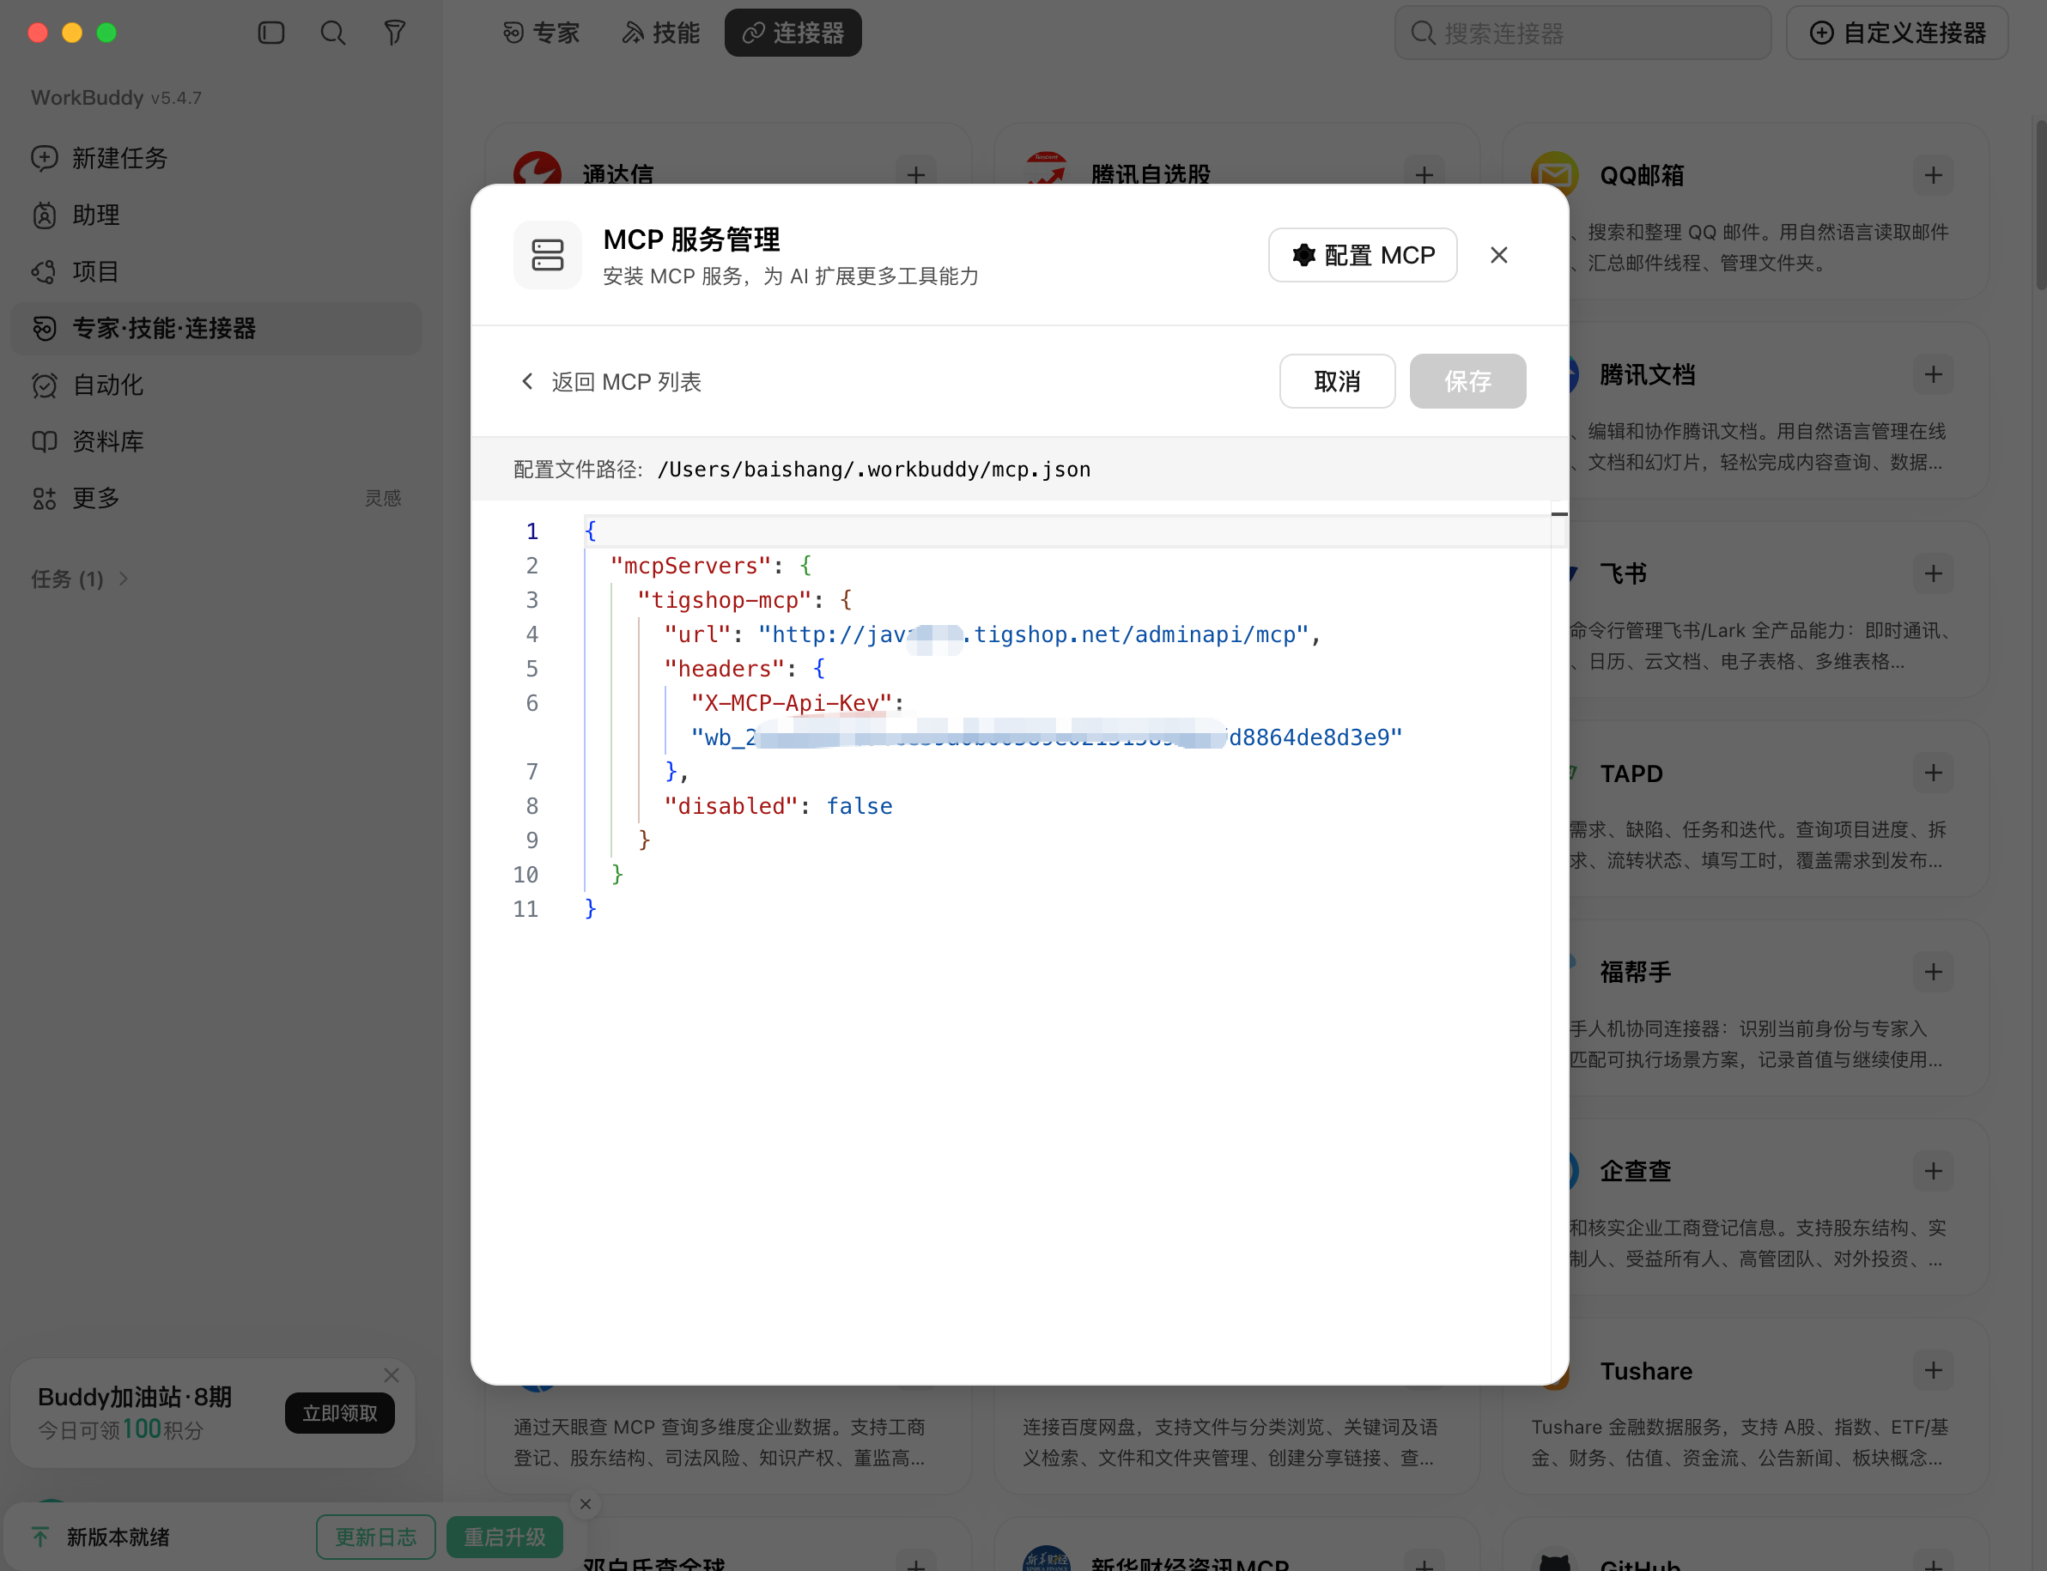Viewport: 2047px width, 1571px height.
Task: Click 重启升级 to restart and upgrade
Action: pos(505,1538)
